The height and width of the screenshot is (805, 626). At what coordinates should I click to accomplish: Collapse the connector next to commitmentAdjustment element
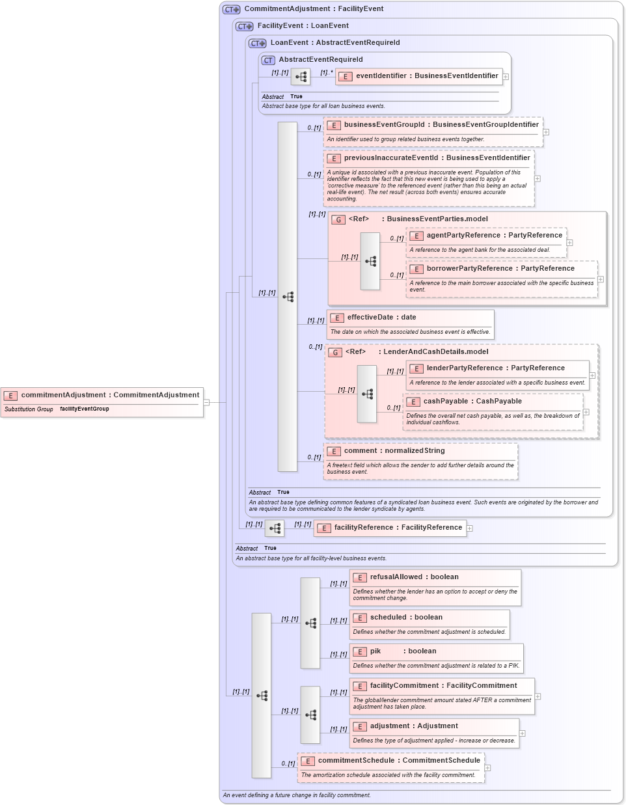[x=206, y=402]
